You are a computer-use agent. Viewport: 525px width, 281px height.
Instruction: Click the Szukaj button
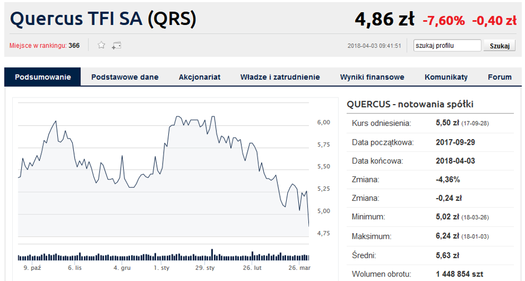coord(499,46)
